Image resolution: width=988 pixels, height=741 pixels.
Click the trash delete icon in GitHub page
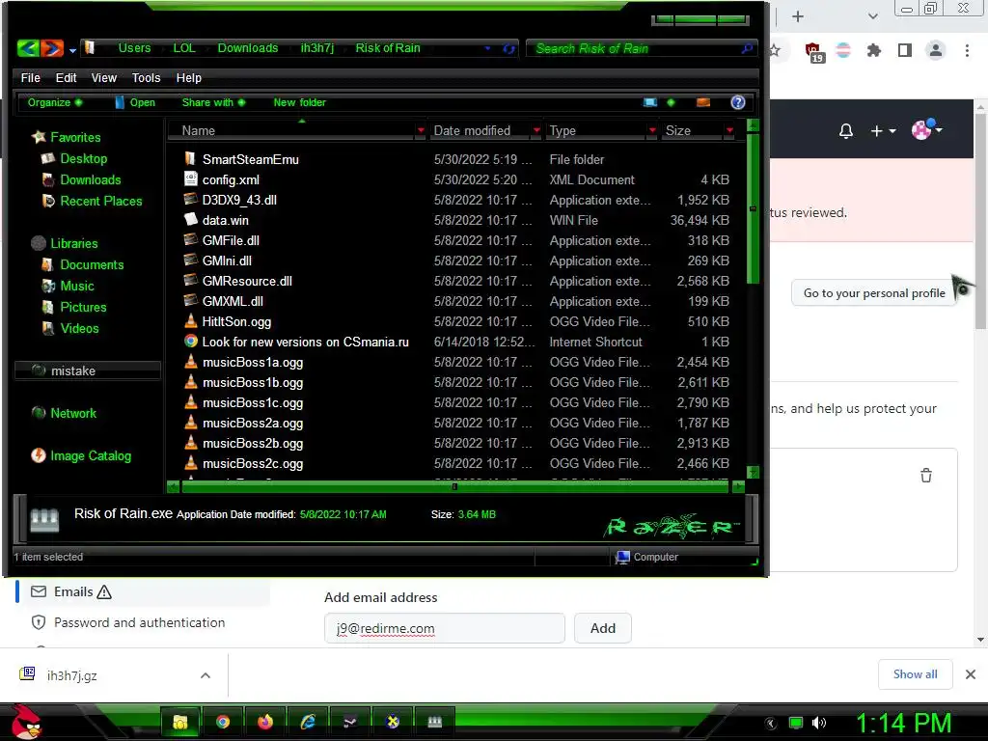(925, 476)
